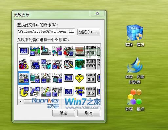
Task: Select the yellow letter C MS-DOS icon
Action: click(x=24, y=92)
